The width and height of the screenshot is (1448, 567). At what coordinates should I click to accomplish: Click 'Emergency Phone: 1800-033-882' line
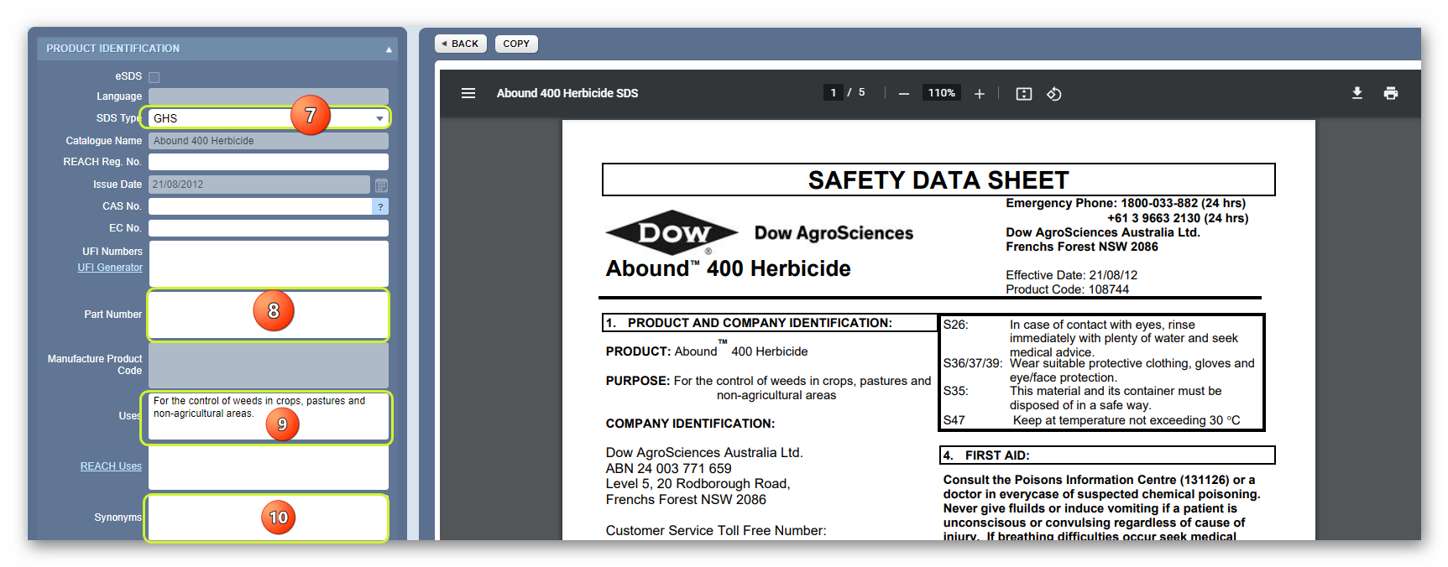pos(1126,203)
